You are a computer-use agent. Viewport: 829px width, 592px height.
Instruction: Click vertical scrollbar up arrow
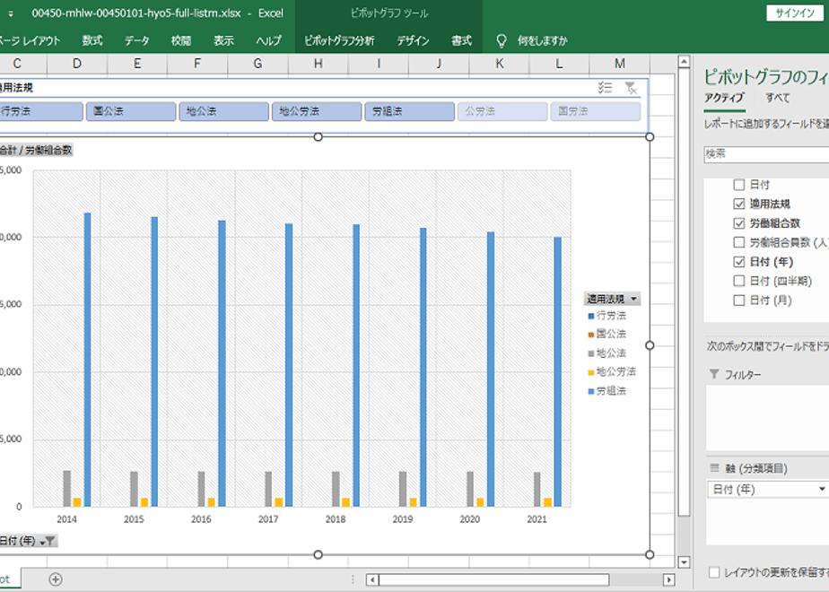pos(684,62)
